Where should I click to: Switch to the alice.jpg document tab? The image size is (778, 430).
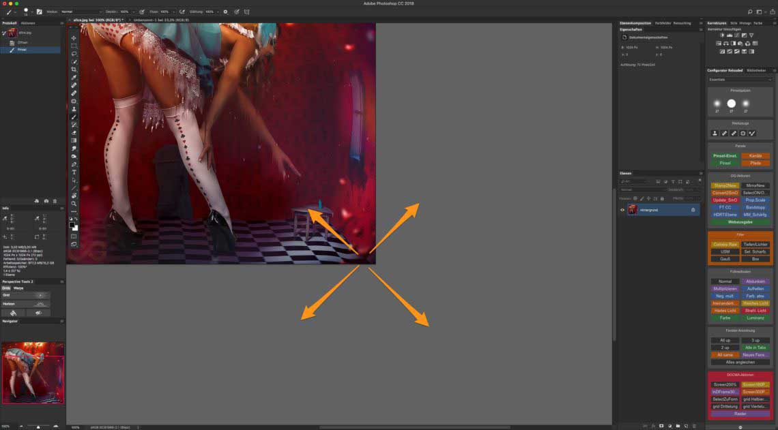[x=98, y=20]
